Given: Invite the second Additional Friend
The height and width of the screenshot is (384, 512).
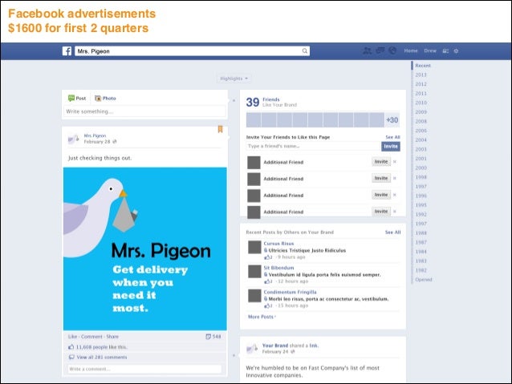Looking at the screenshot, I should click(x=381, y=178).
